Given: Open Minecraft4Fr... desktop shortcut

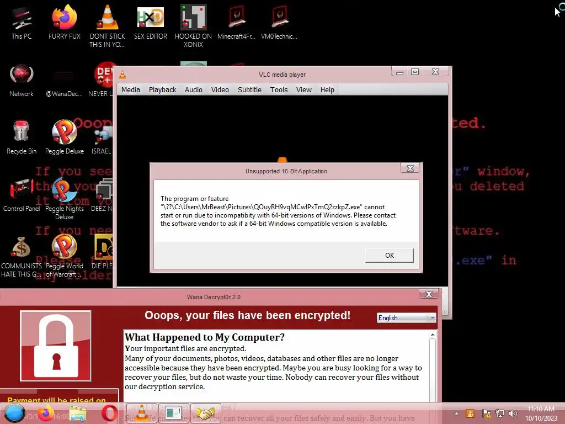Looking at the screenshot, I should point(236,23).
